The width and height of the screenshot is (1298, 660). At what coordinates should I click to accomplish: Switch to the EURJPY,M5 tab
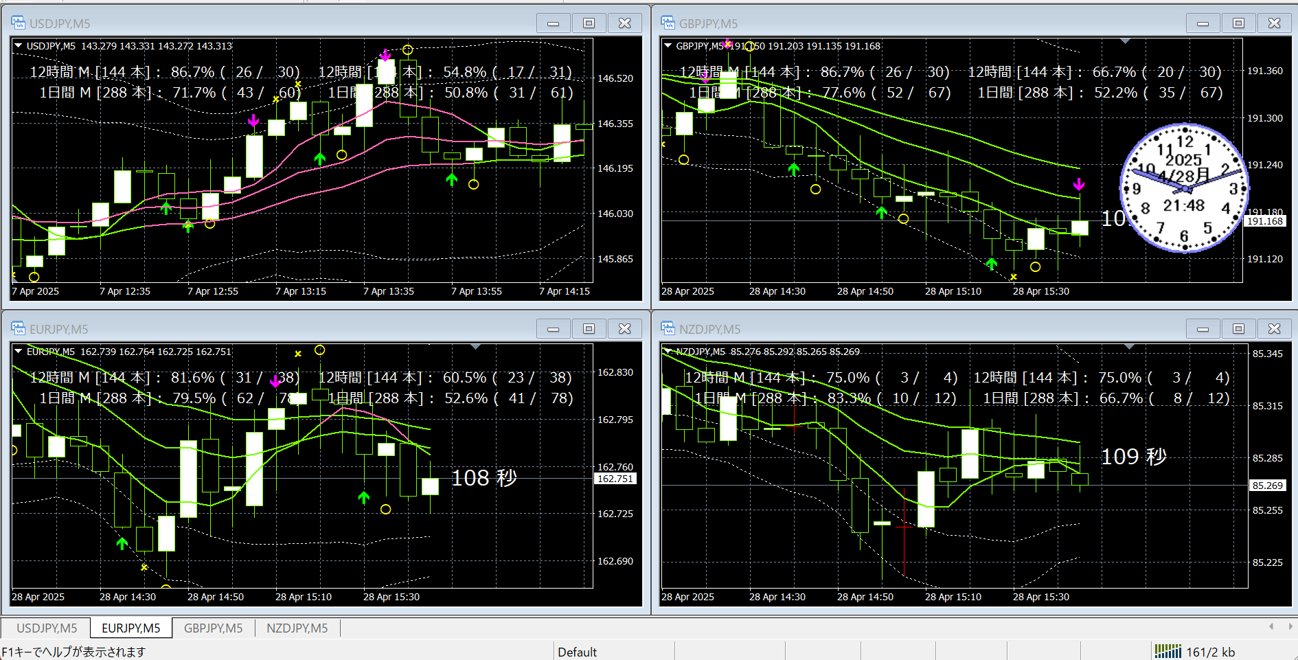[x=131, y=628]
